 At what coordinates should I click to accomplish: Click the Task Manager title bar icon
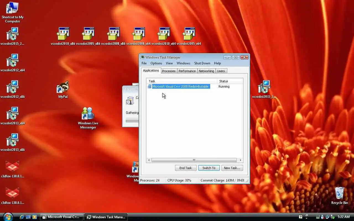(143, 57)
